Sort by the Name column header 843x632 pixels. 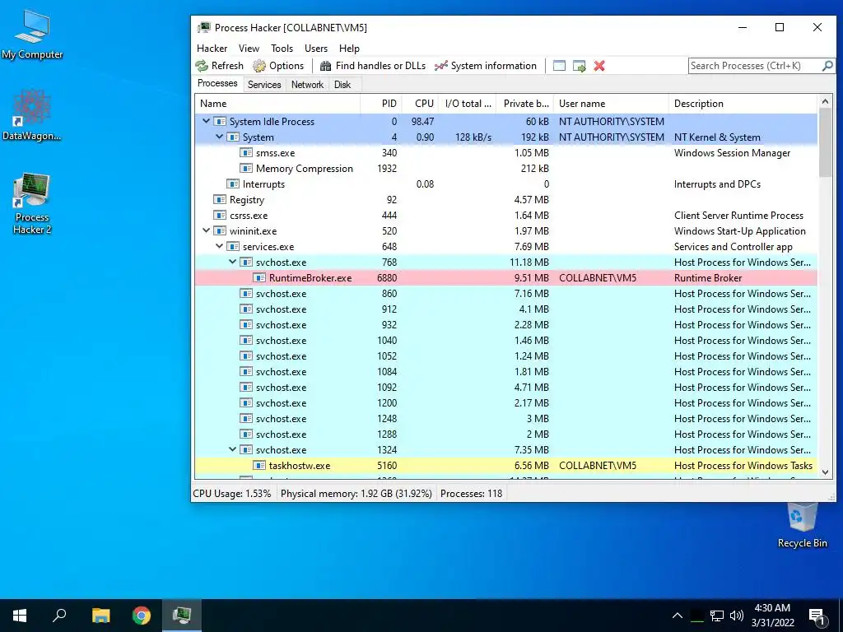[277, 104]
